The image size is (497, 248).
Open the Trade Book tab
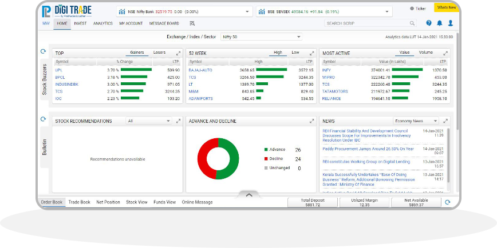(79, 202)
